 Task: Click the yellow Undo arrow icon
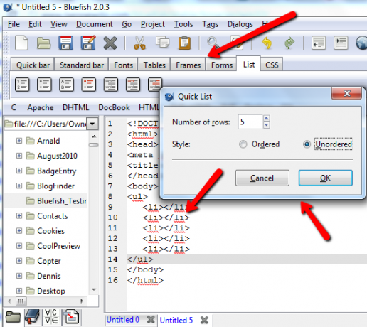point(267,43)
